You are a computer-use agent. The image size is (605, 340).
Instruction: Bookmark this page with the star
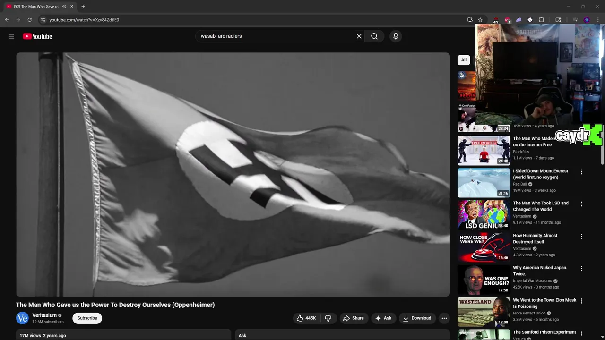tap(480, 20)
